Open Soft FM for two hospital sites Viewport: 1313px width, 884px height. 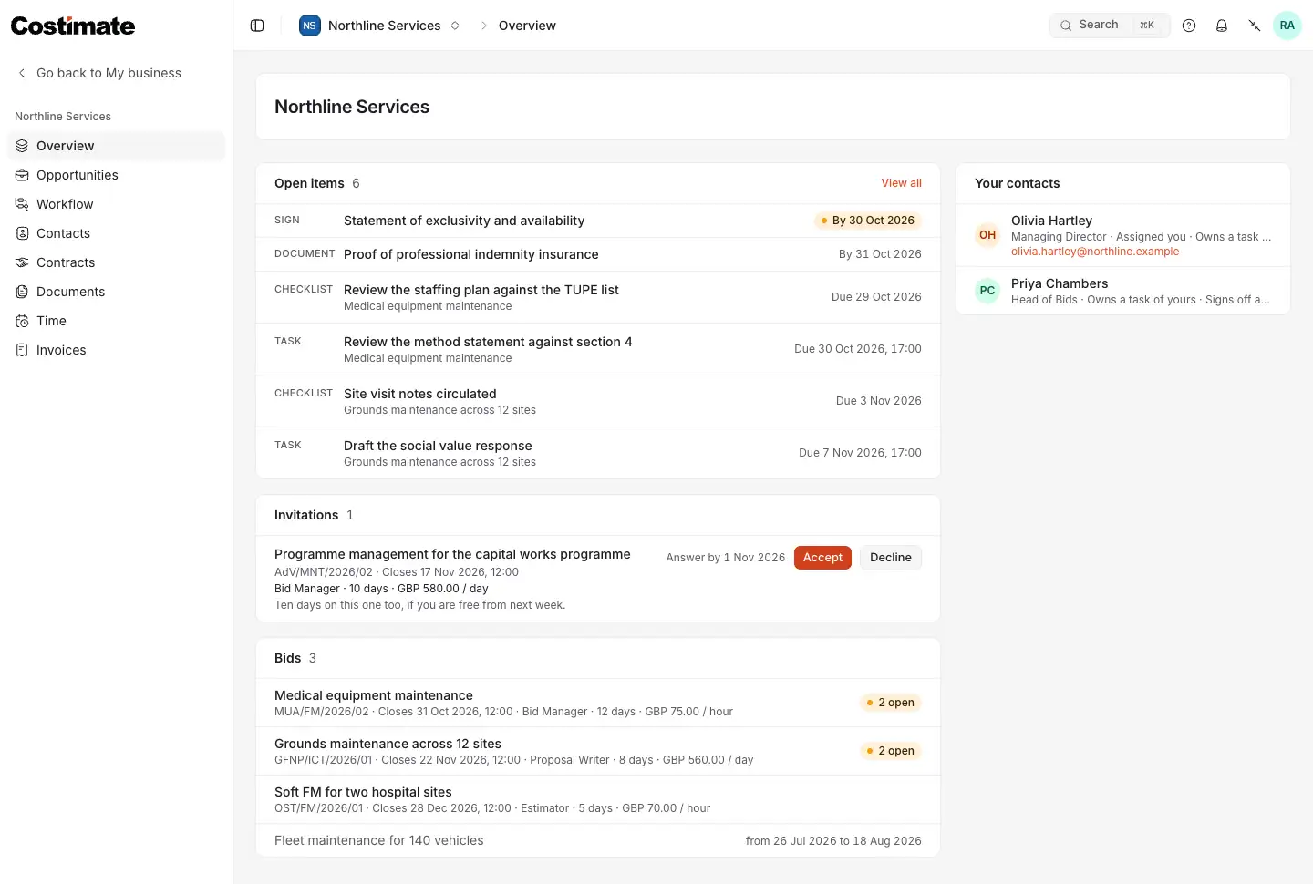[598, 799]
